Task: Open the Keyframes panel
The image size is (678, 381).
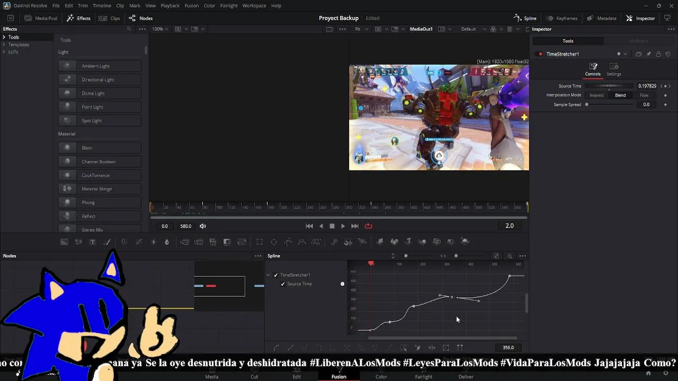Action: coord(561,18)
